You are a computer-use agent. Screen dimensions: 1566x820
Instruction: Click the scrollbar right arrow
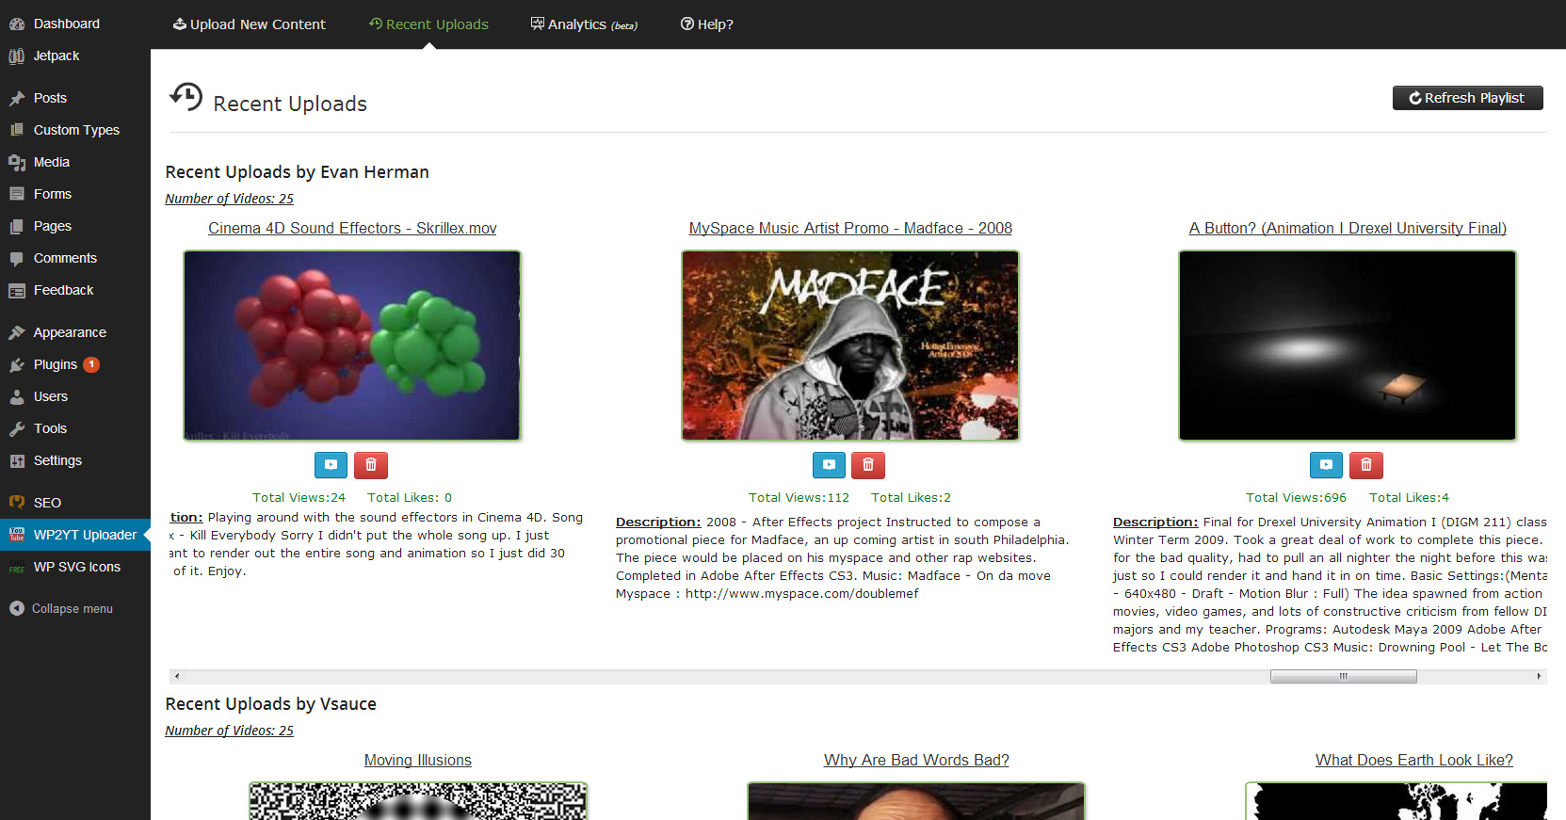click(1539, 676)
